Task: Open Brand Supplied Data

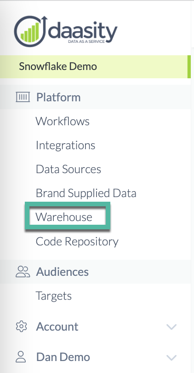Action: 86,193
